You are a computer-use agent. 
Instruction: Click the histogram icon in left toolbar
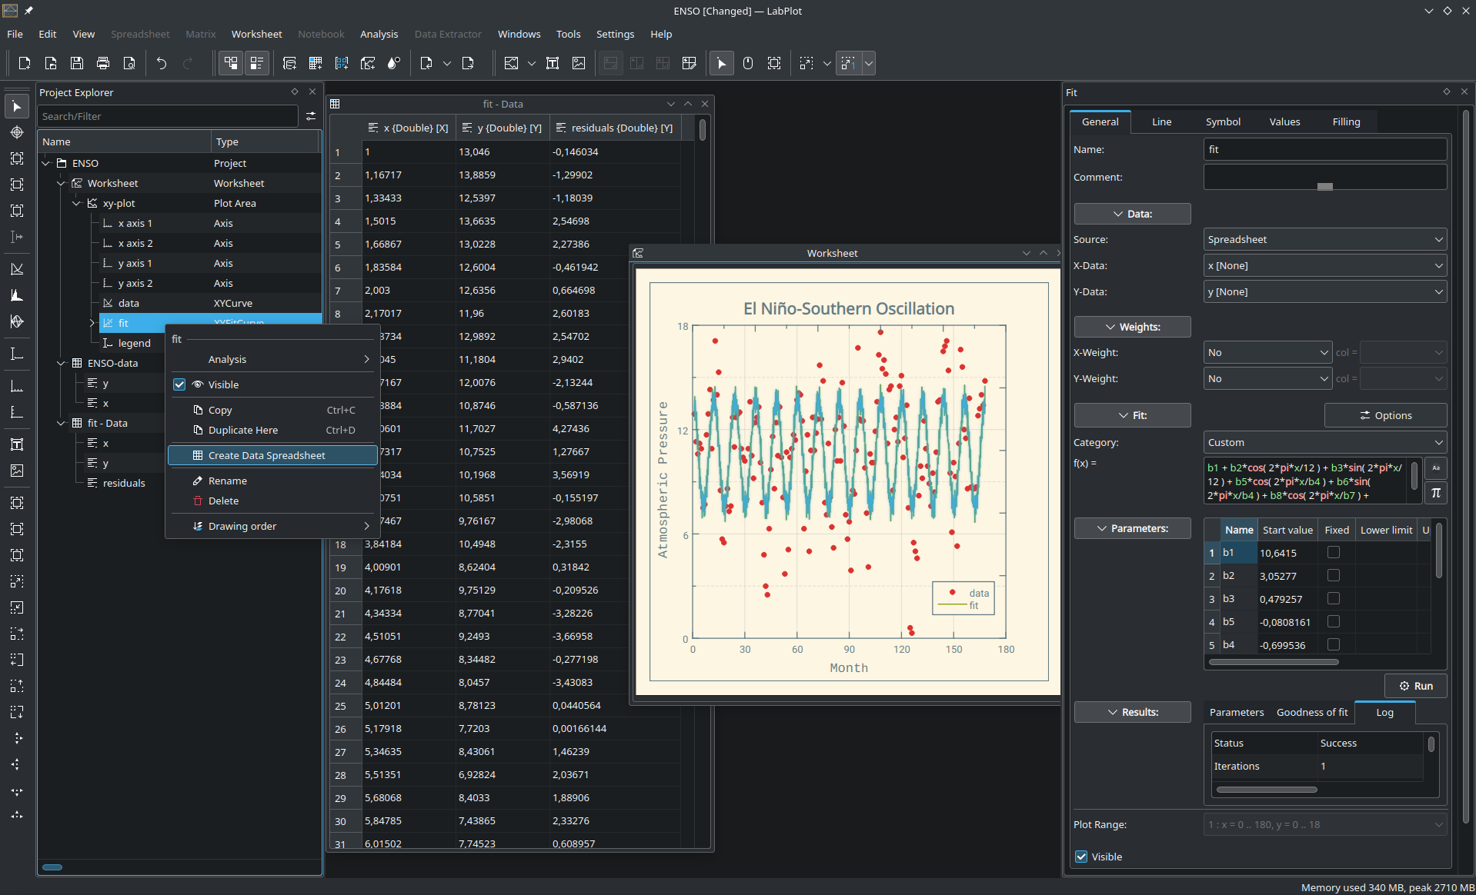(17, 295)
